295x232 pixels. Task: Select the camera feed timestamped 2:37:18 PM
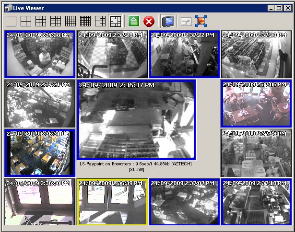[x=256, y=202]
